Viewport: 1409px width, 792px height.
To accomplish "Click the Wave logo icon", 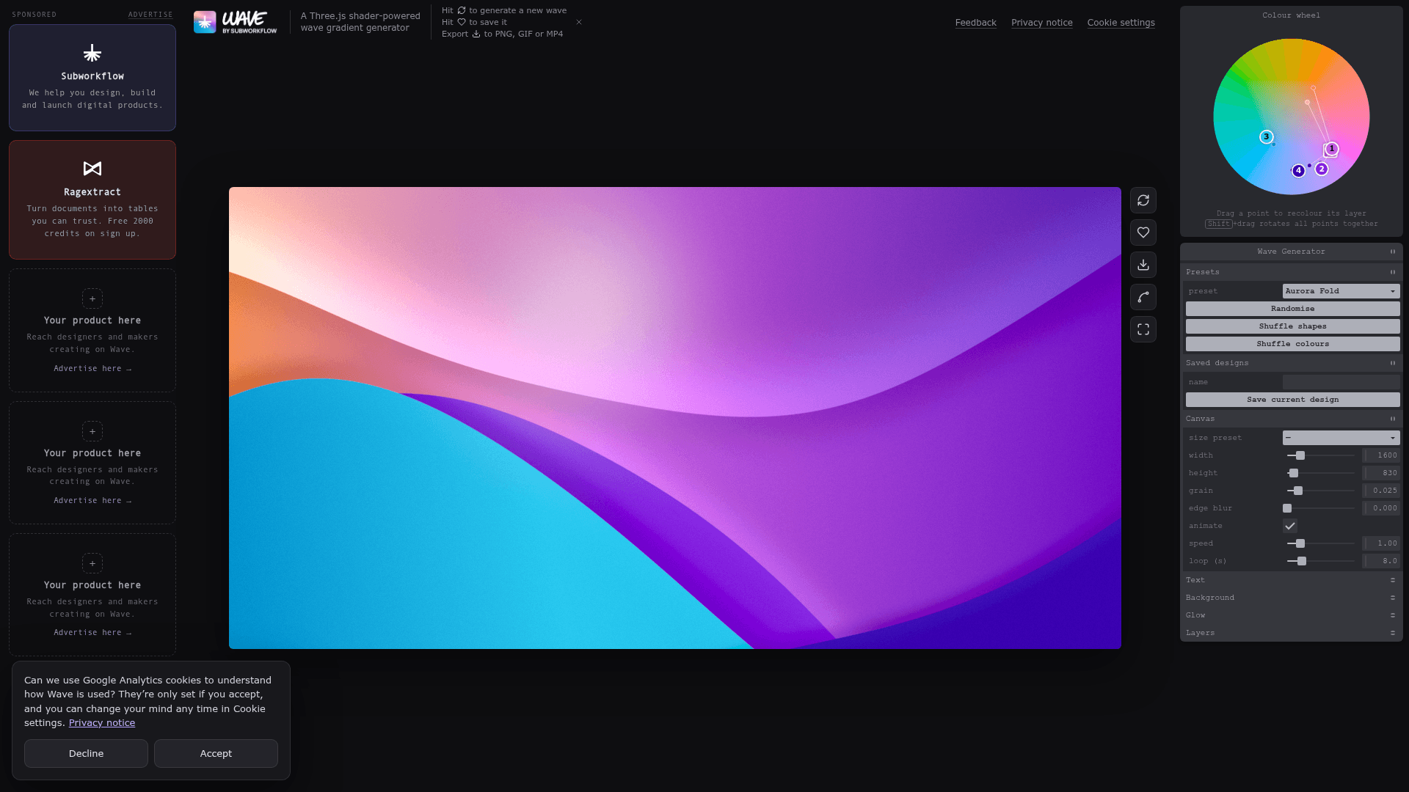I will 205,22.
